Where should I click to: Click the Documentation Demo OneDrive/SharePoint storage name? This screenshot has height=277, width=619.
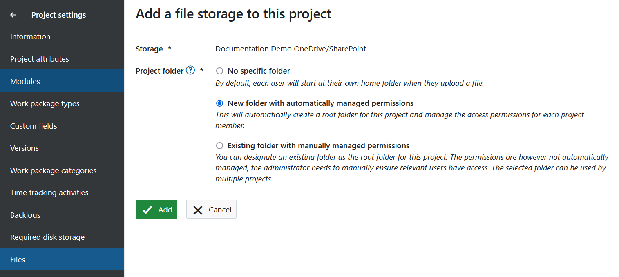coord(291,49)
